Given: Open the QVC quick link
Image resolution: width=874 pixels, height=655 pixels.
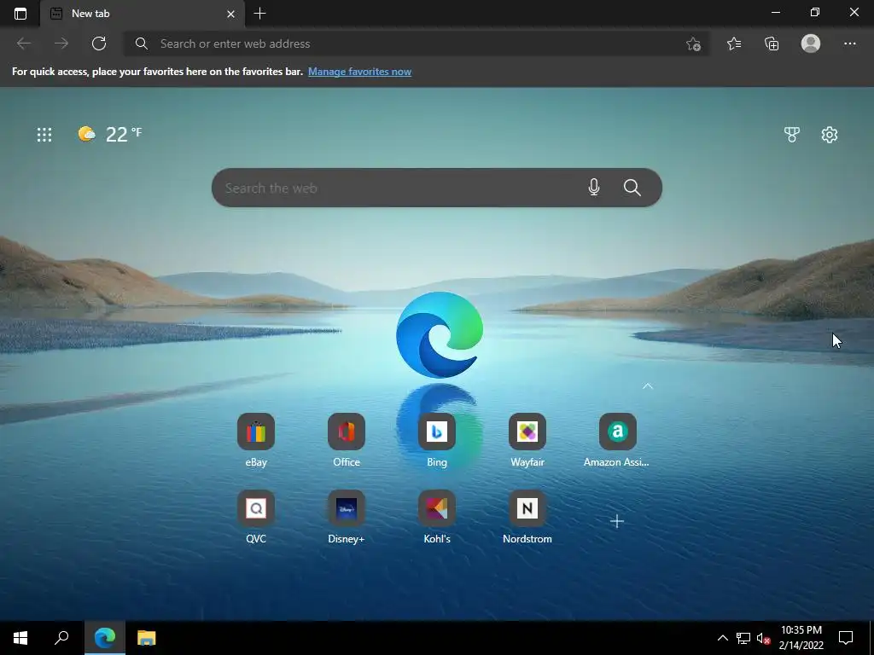Looking at the screenshot, I should (256, 517).
